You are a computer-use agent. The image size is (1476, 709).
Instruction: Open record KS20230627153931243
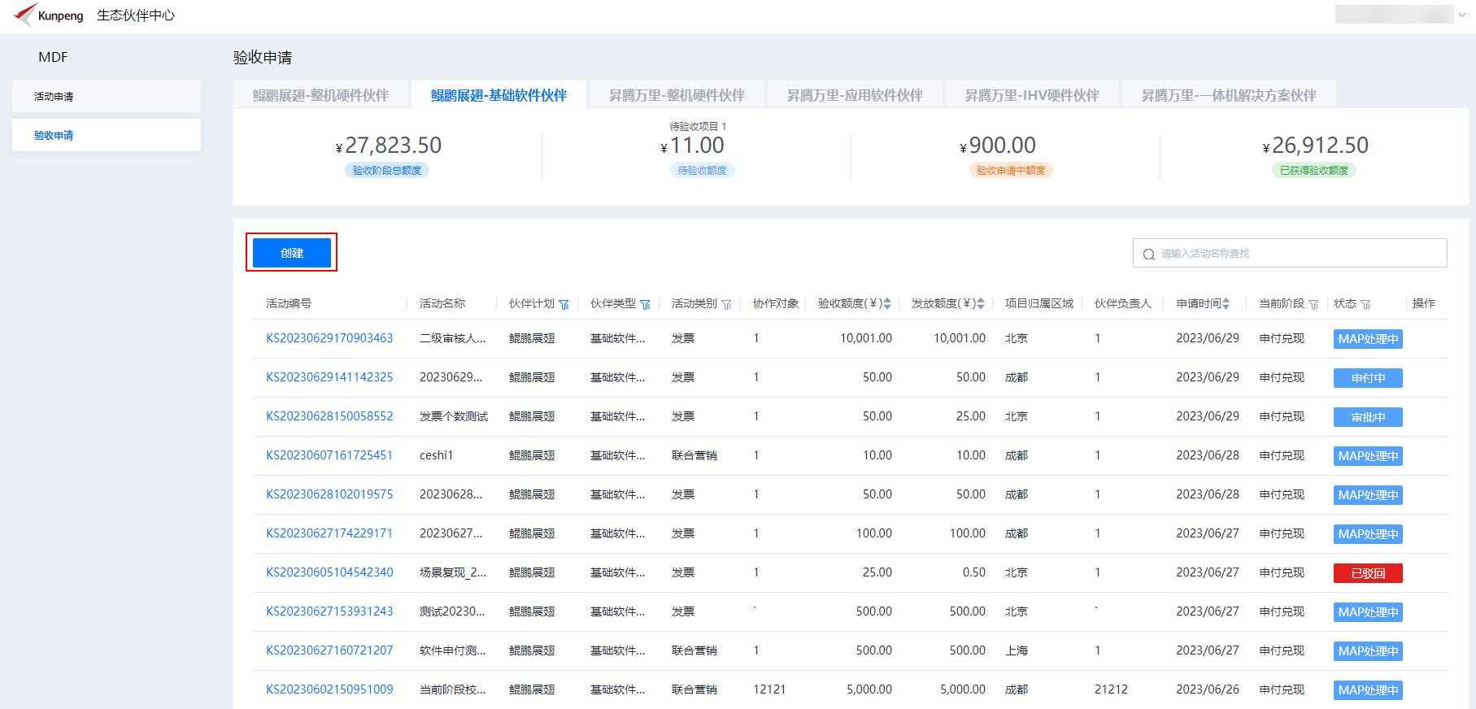(x=329, y=611)
